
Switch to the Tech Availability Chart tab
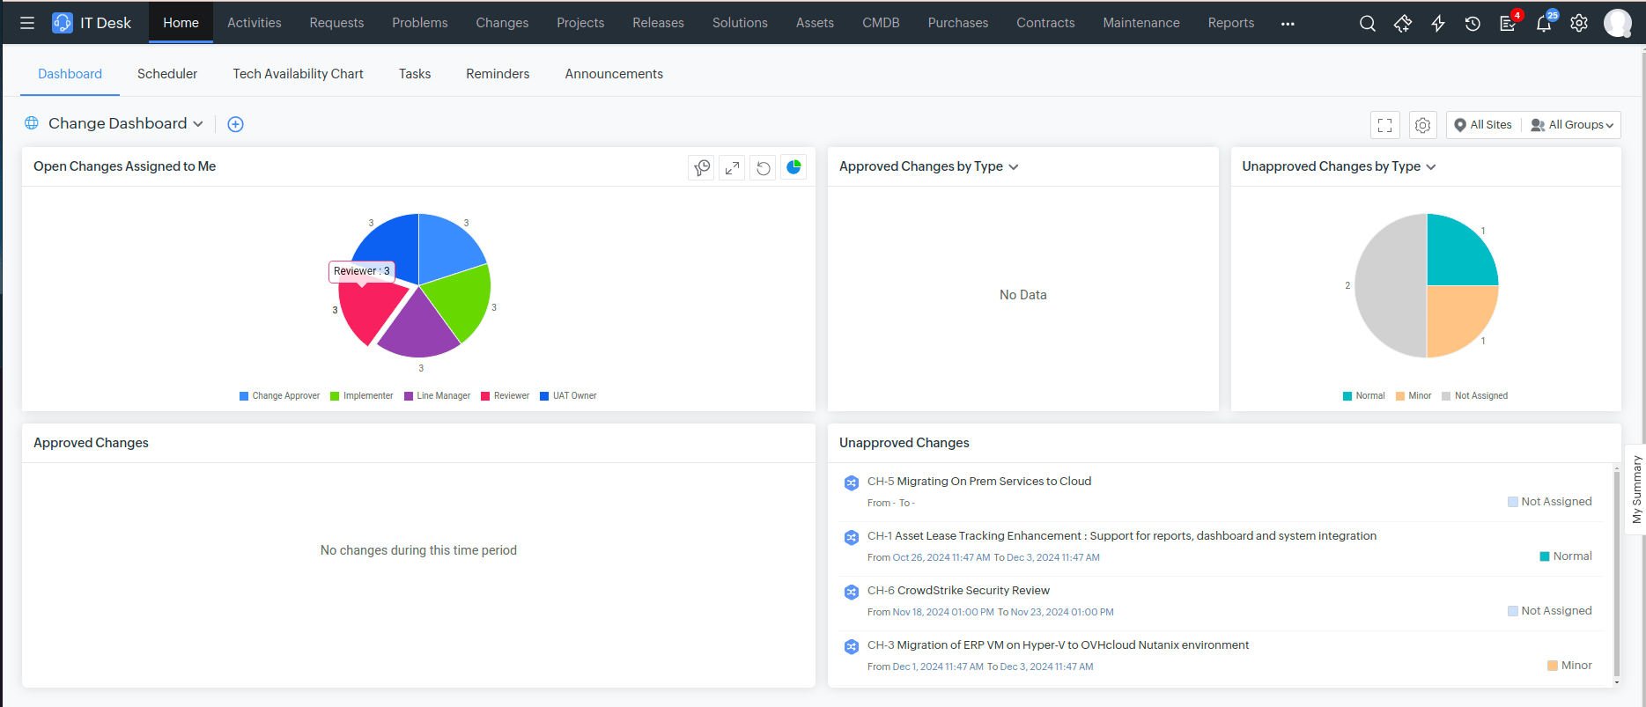point(298,74)
